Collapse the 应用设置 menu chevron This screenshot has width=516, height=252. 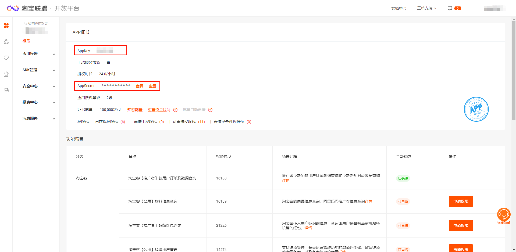coord(54,54)
